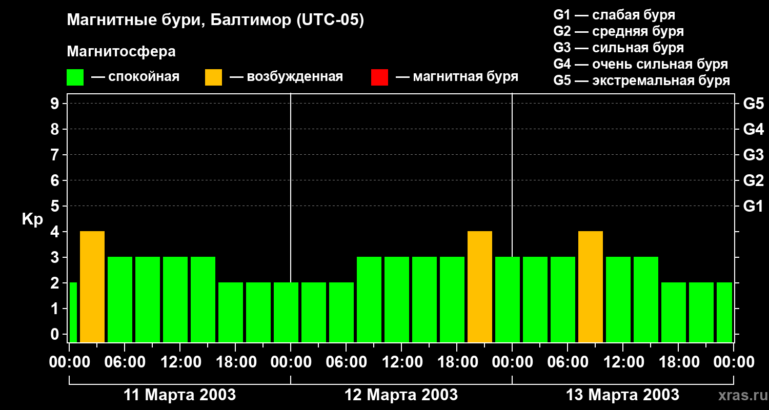Viewport: 769px width, 410px height.
Task: Click the chart title 'Магнитные бури, Балтимор (UTC-05)'
Action: tap(215, 20)
